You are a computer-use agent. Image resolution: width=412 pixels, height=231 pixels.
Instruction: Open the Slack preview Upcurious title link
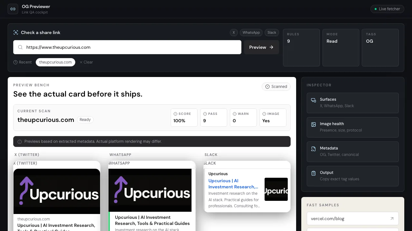tap(233, 184)
